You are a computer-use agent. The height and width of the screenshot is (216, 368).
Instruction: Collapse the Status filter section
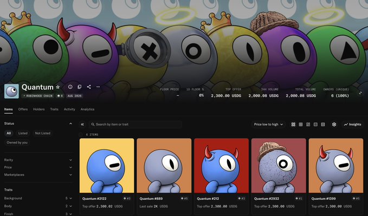pyautogui.click(x=70, y=123)
